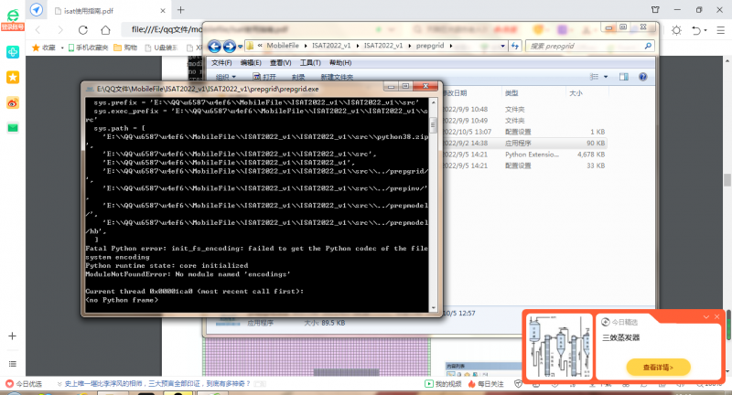Open a new browser tab
This screenshot has height=395, width=732.
click(x=180, y=10)
